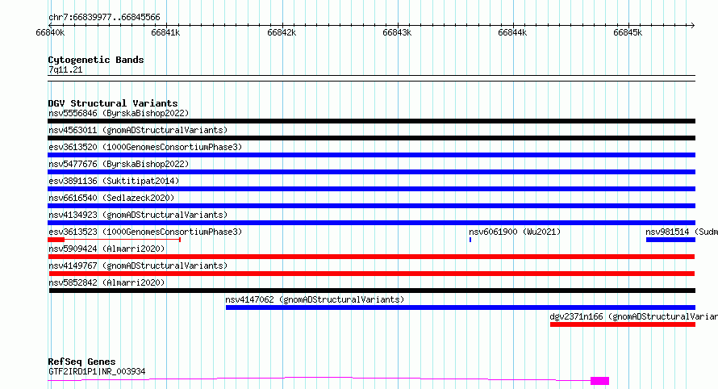Click the small blue tick of nsv6061900

pos(470,240)
